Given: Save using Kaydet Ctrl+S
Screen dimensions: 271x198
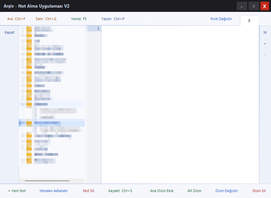Looking at the screenshot, I should 120,191.
